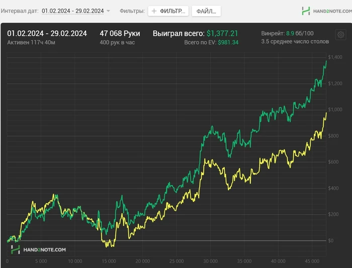This screenshot has height=268, width=352.
Task: Expand the date interval dropdown arrow
Action: click(x=108, y=11)
